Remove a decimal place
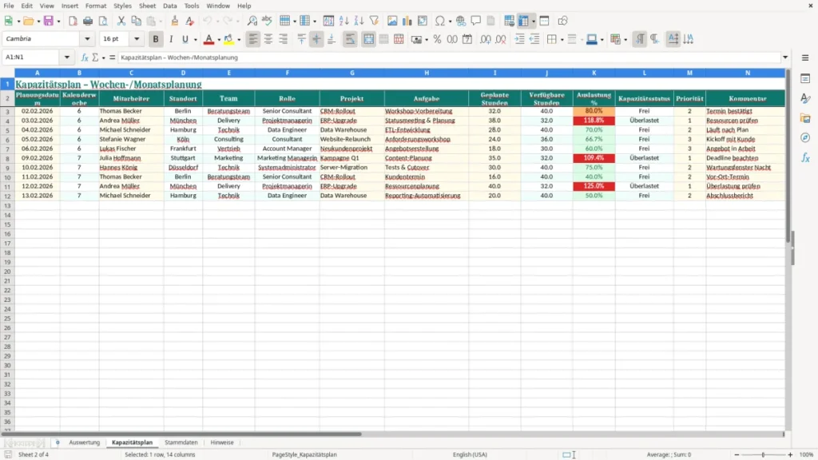Screen dimensions: 818x460 click(x=501, y=39)
